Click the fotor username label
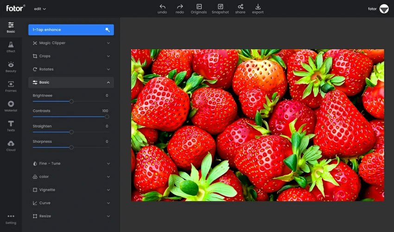This screenshot has width=394, height=232. [372, 9]
